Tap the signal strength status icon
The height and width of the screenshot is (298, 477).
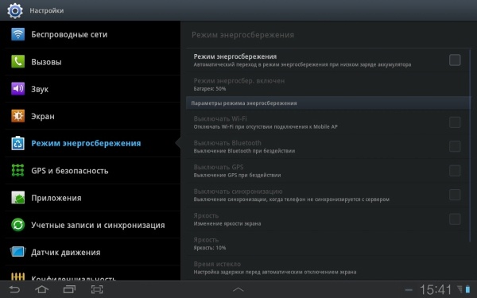click(460, 288)
